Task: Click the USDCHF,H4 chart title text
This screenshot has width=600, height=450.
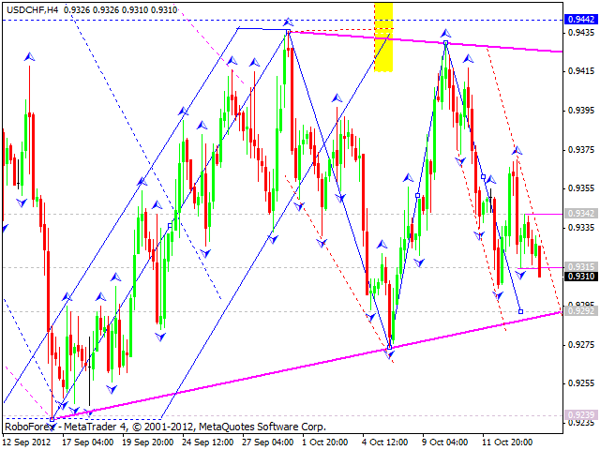Action: (33, 10)
